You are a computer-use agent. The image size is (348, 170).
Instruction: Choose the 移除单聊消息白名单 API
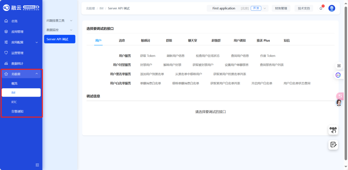[186, 83]
